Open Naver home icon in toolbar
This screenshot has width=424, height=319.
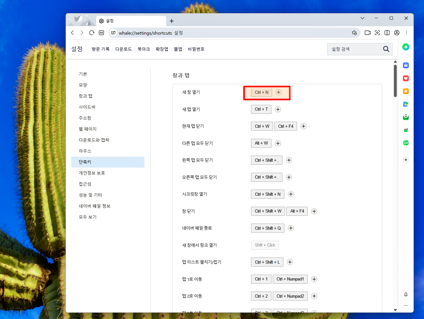click(101, 33)
